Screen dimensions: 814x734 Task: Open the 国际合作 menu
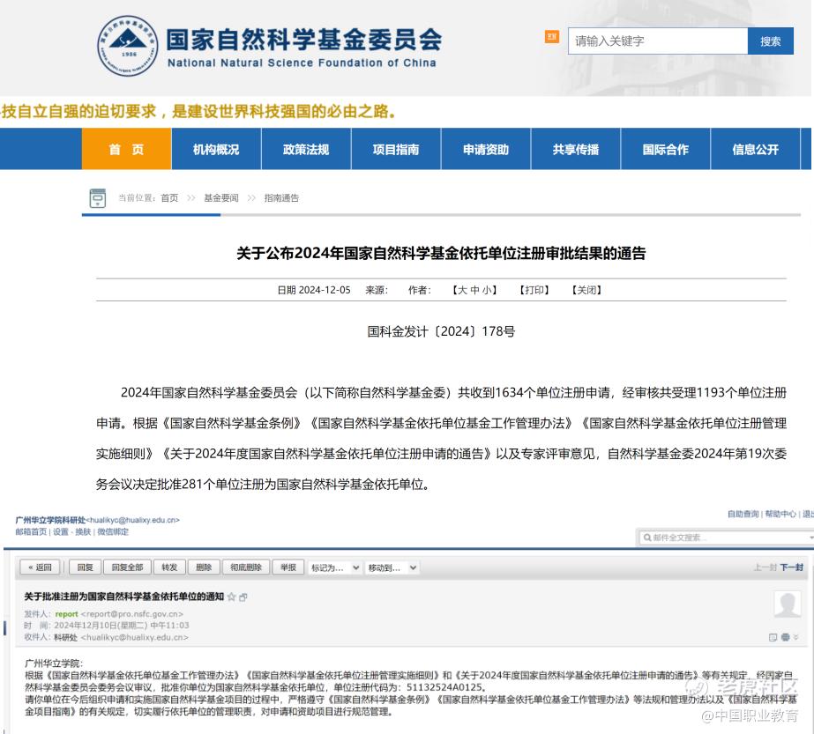point(666,150)
